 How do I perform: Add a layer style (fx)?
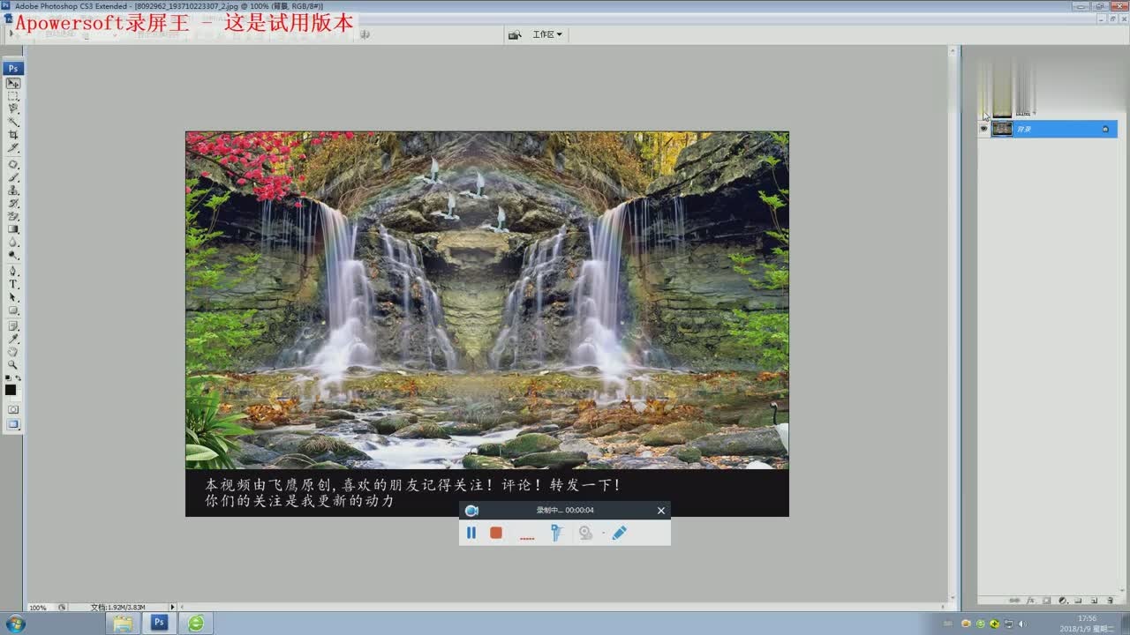click(x=1030, y=600)
